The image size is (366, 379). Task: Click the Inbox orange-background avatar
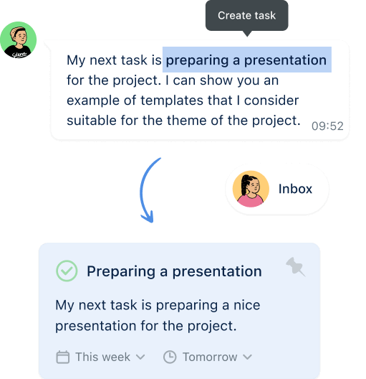tap(251, 189)
